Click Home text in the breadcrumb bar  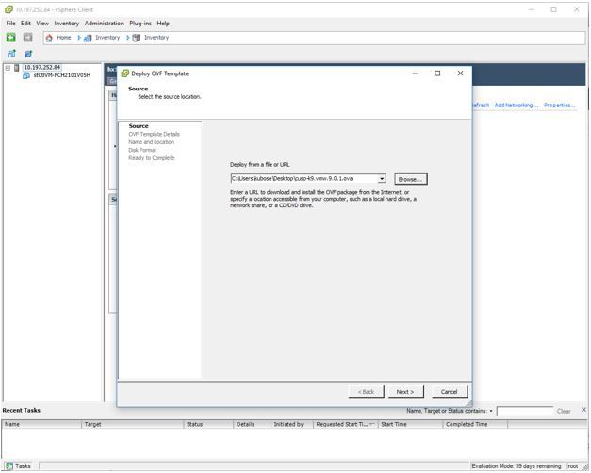[64, 38]
